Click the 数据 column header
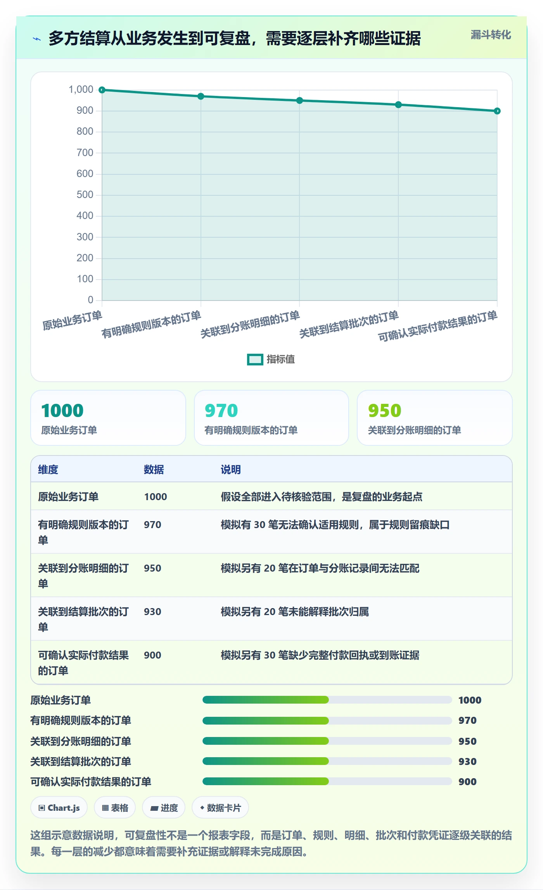 [x=154, y=470]
